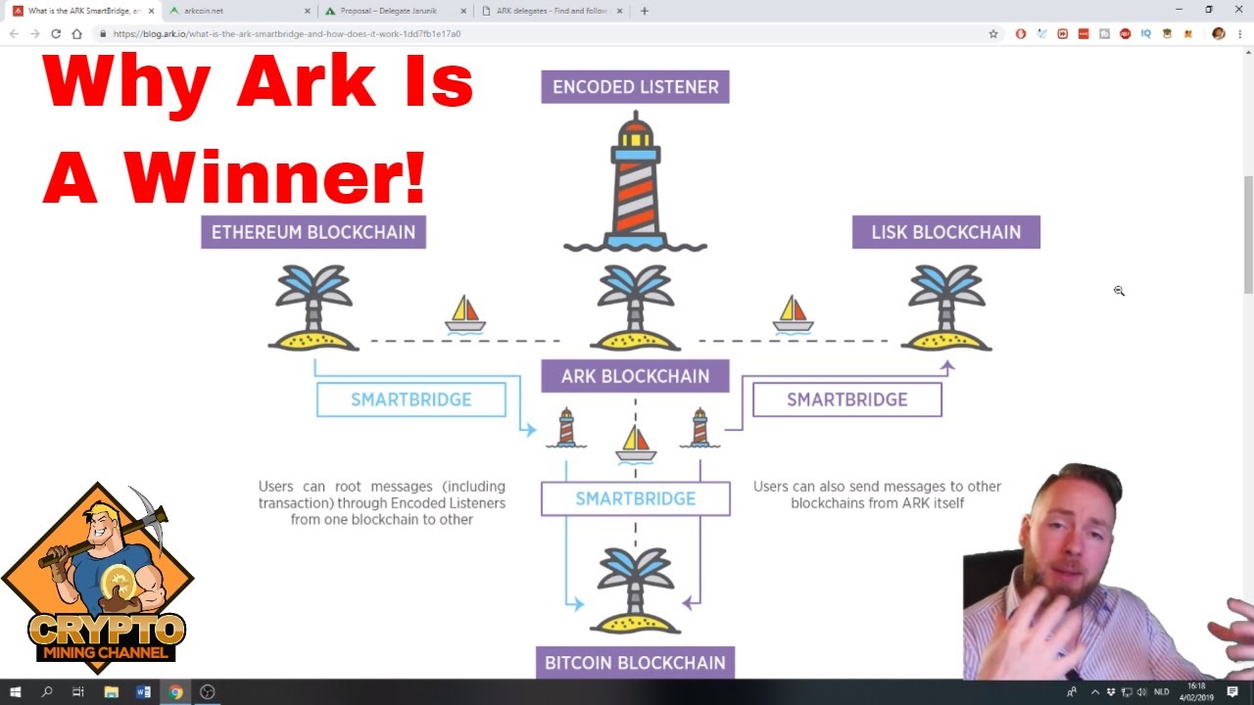This screenshot has width=1254, height=705.
Task: Show hidden system tray icons
Action: click(1095, 691)
